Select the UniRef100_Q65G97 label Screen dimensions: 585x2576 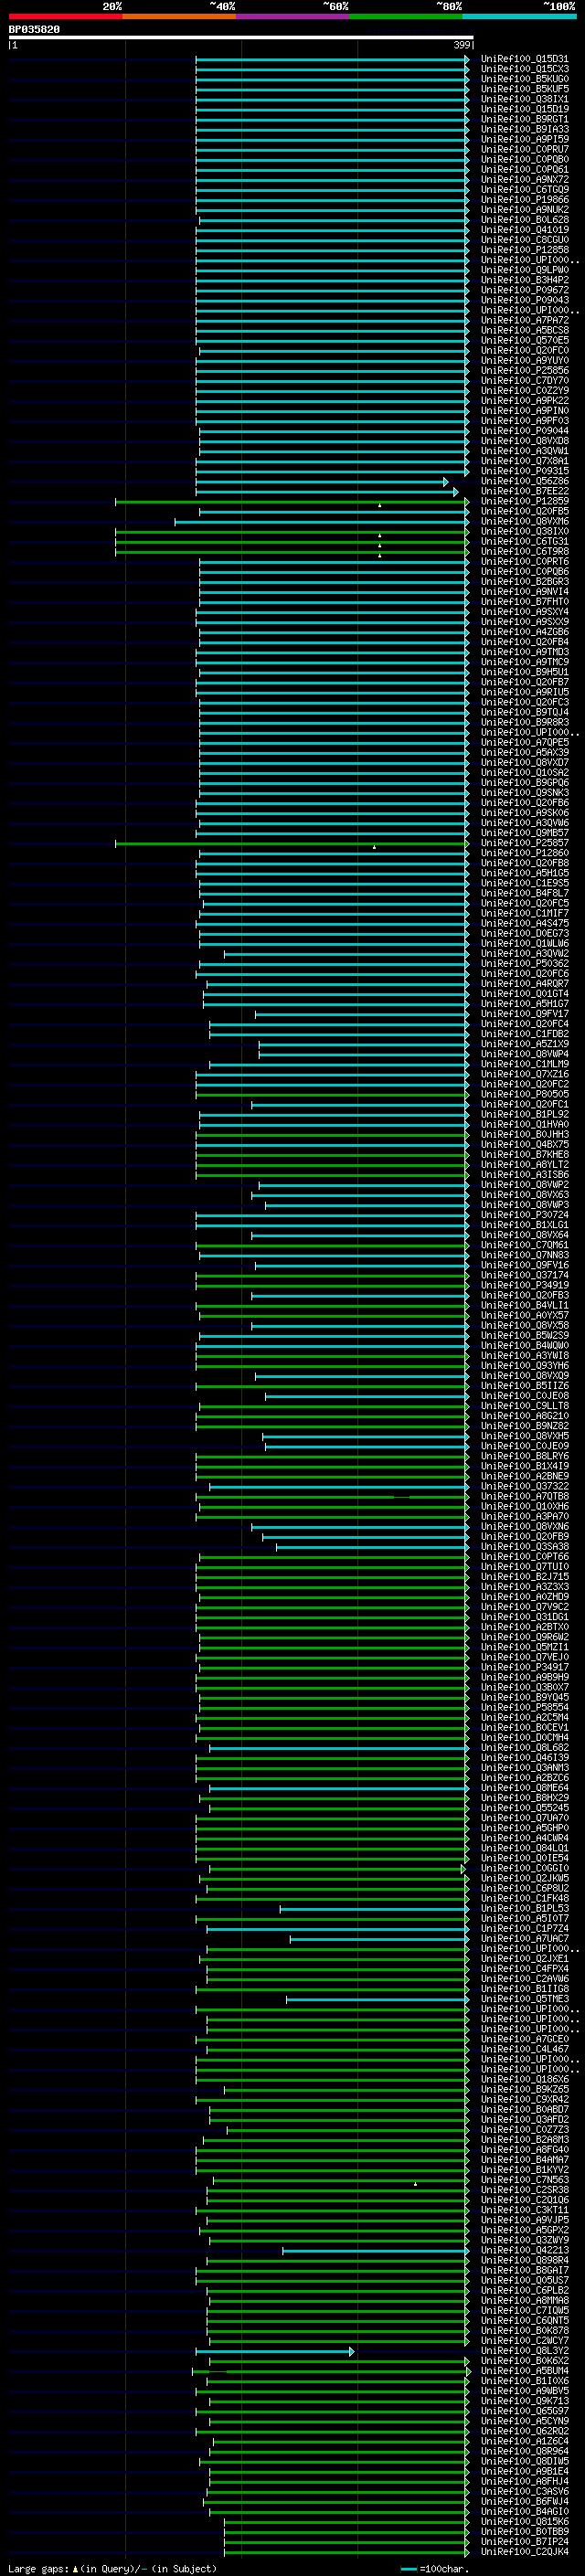(525, 2411)
